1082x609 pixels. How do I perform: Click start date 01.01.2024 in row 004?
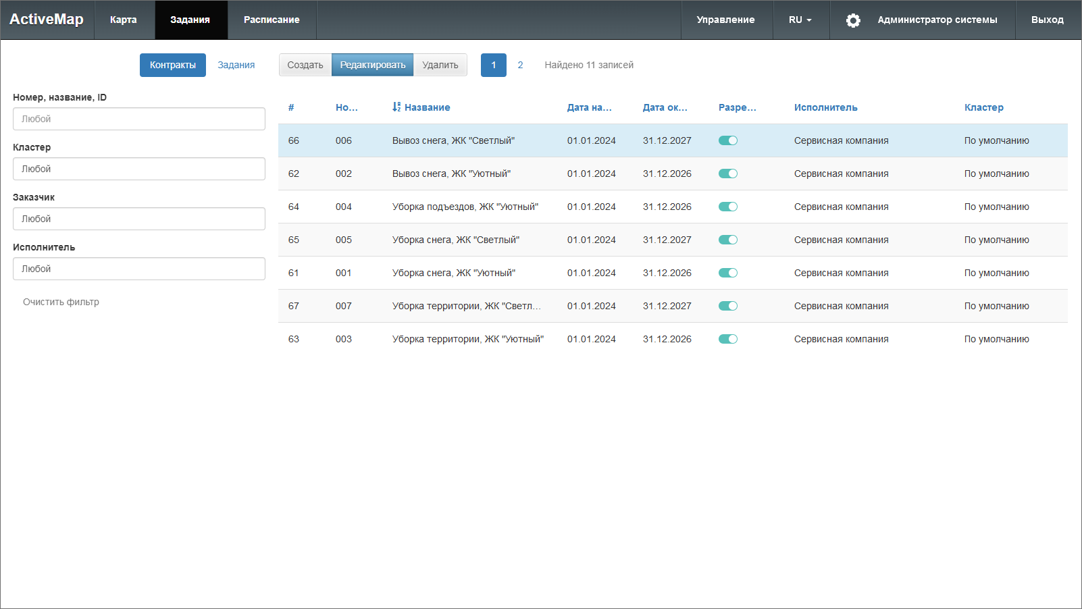pyautogui.click(x=592, y=207)
